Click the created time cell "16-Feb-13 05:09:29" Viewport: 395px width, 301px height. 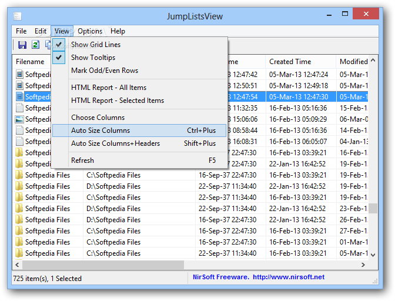[298, 119]
